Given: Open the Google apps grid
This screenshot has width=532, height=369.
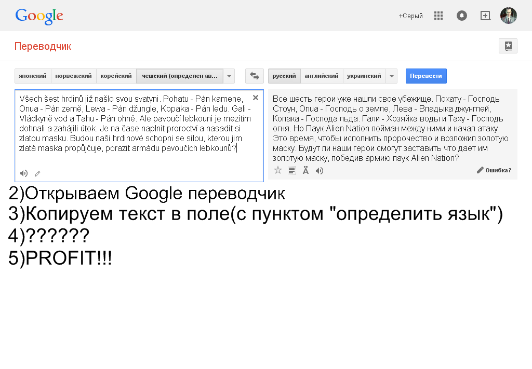Looking at the screenshot, I should [x=438, y=16].
